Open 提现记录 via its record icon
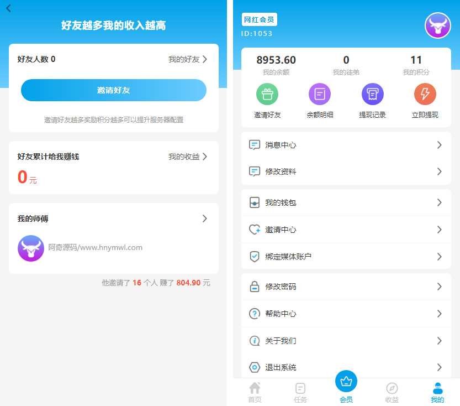460x406 pixels. click(372, 93)
